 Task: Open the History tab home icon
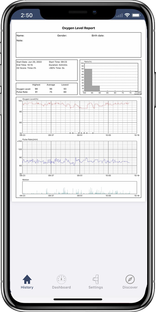click(27, 279)
